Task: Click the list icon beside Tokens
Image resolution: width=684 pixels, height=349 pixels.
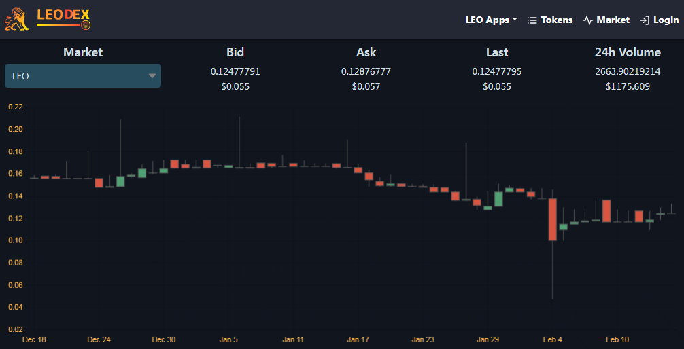Action: click(532, 20)
